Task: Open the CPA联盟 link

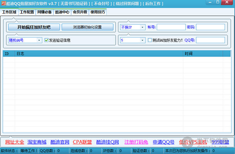Action: coord(82,142)
